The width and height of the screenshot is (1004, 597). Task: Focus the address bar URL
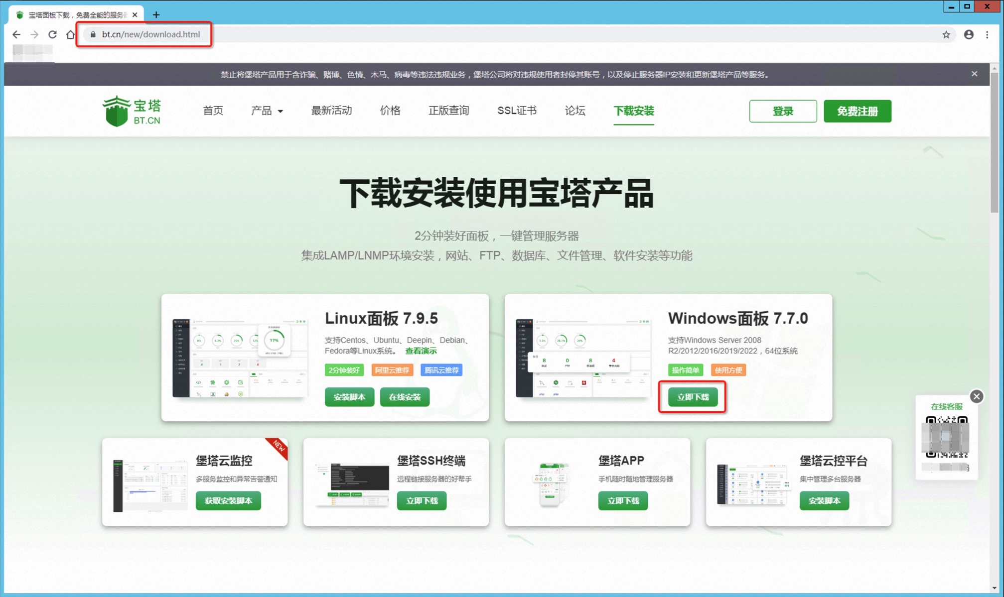[x=150, y=34]
